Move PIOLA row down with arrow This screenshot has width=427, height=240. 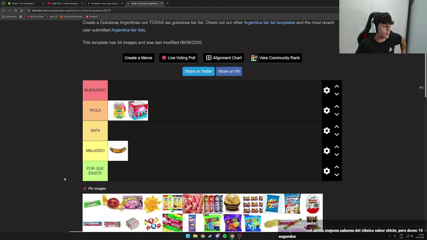(337, 114)
